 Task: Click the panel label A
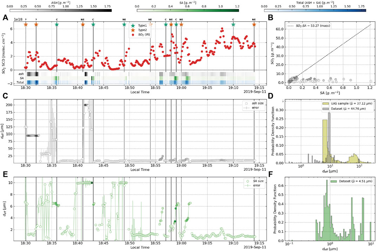[x=5, y=18]
